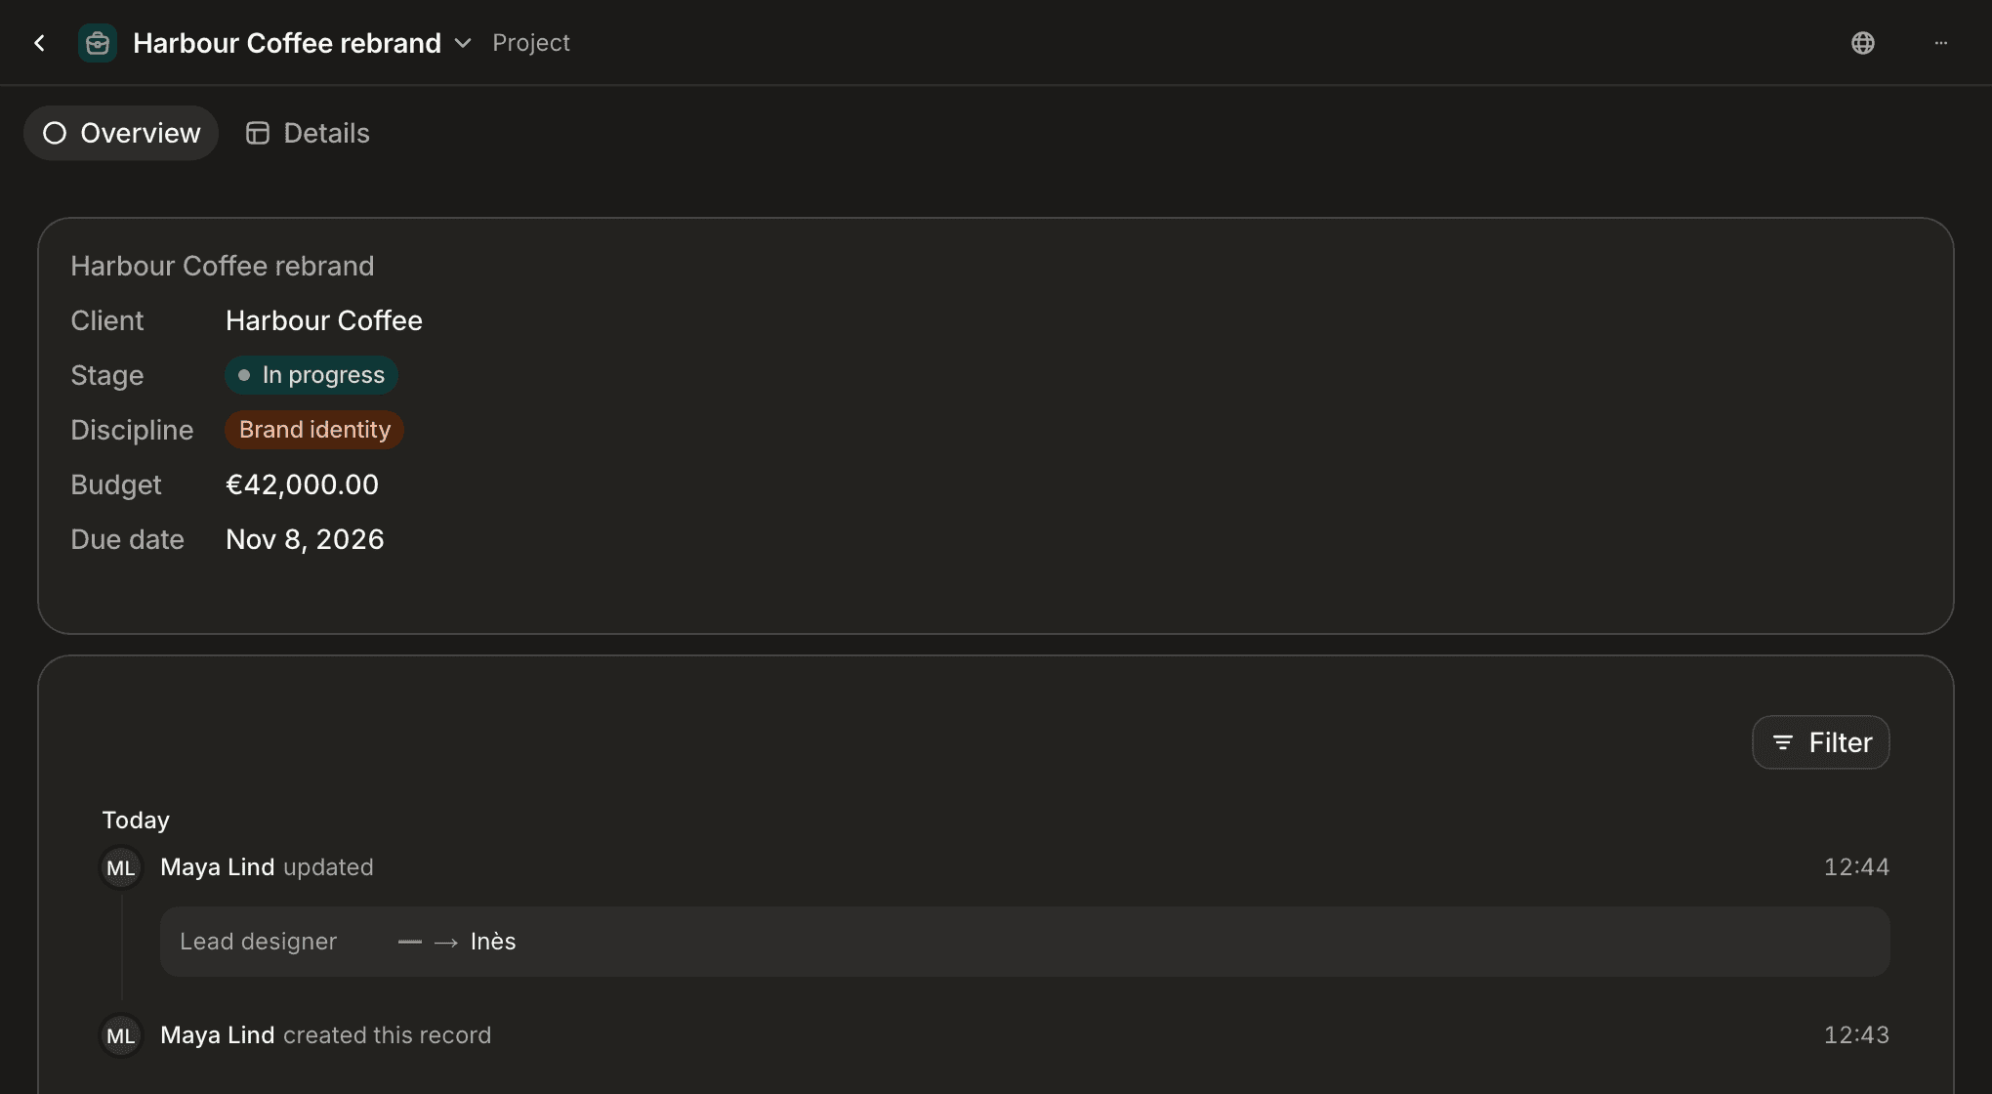Click the Harbour Coffee client value
This screenshot has height=1094, width=1992.
[x=324, y=320]
